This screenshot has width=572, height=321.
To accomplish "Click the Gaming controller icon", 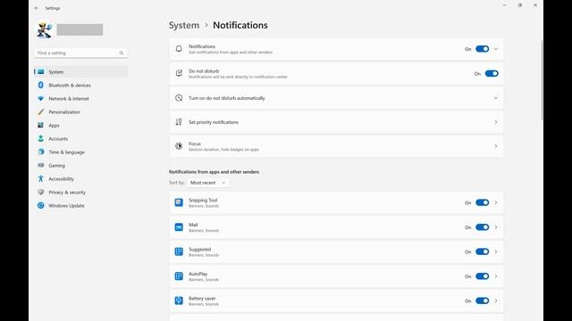I will [x=41, y=165].
